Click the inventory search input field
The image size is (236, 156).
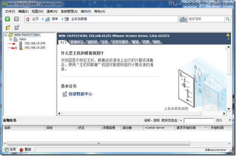pos(206,19)
